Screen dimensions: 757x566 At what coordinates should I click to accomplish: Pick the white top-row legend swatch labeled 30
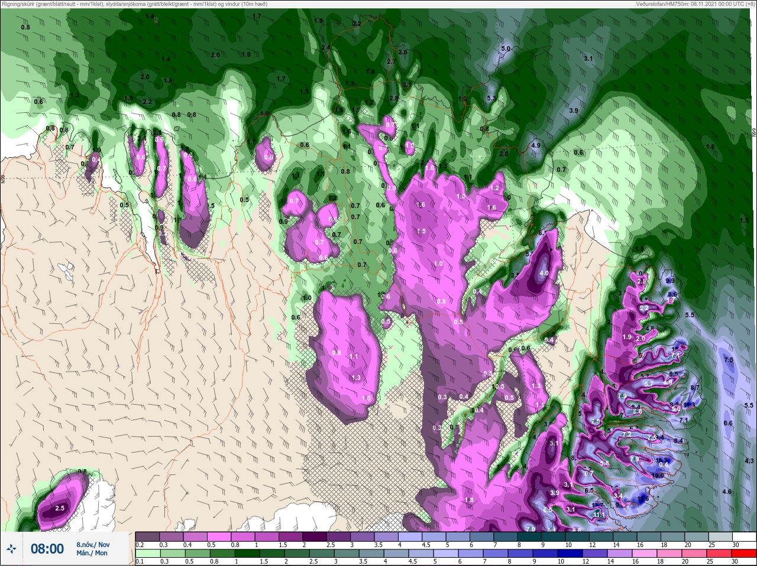coord(744,536)
